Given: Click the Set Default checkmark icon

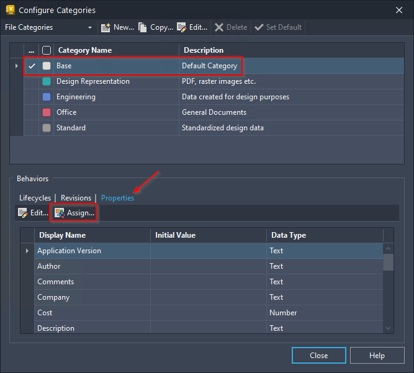Looking at the screenshot, I should [x=259, y=27].
